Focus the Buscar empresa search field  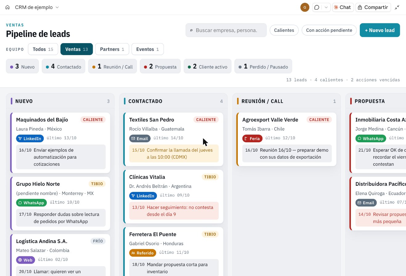click(226, 30)
